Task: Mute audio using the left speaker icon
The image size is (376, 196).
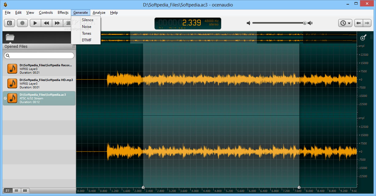Action: point(249,23)
